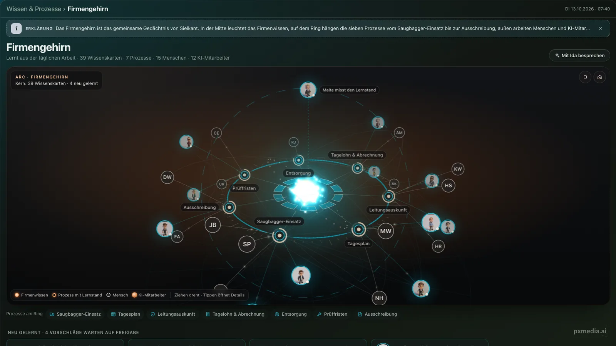Screen dimensions: 616x346
Task: Click the CE person node
Action: click(216, 133)
